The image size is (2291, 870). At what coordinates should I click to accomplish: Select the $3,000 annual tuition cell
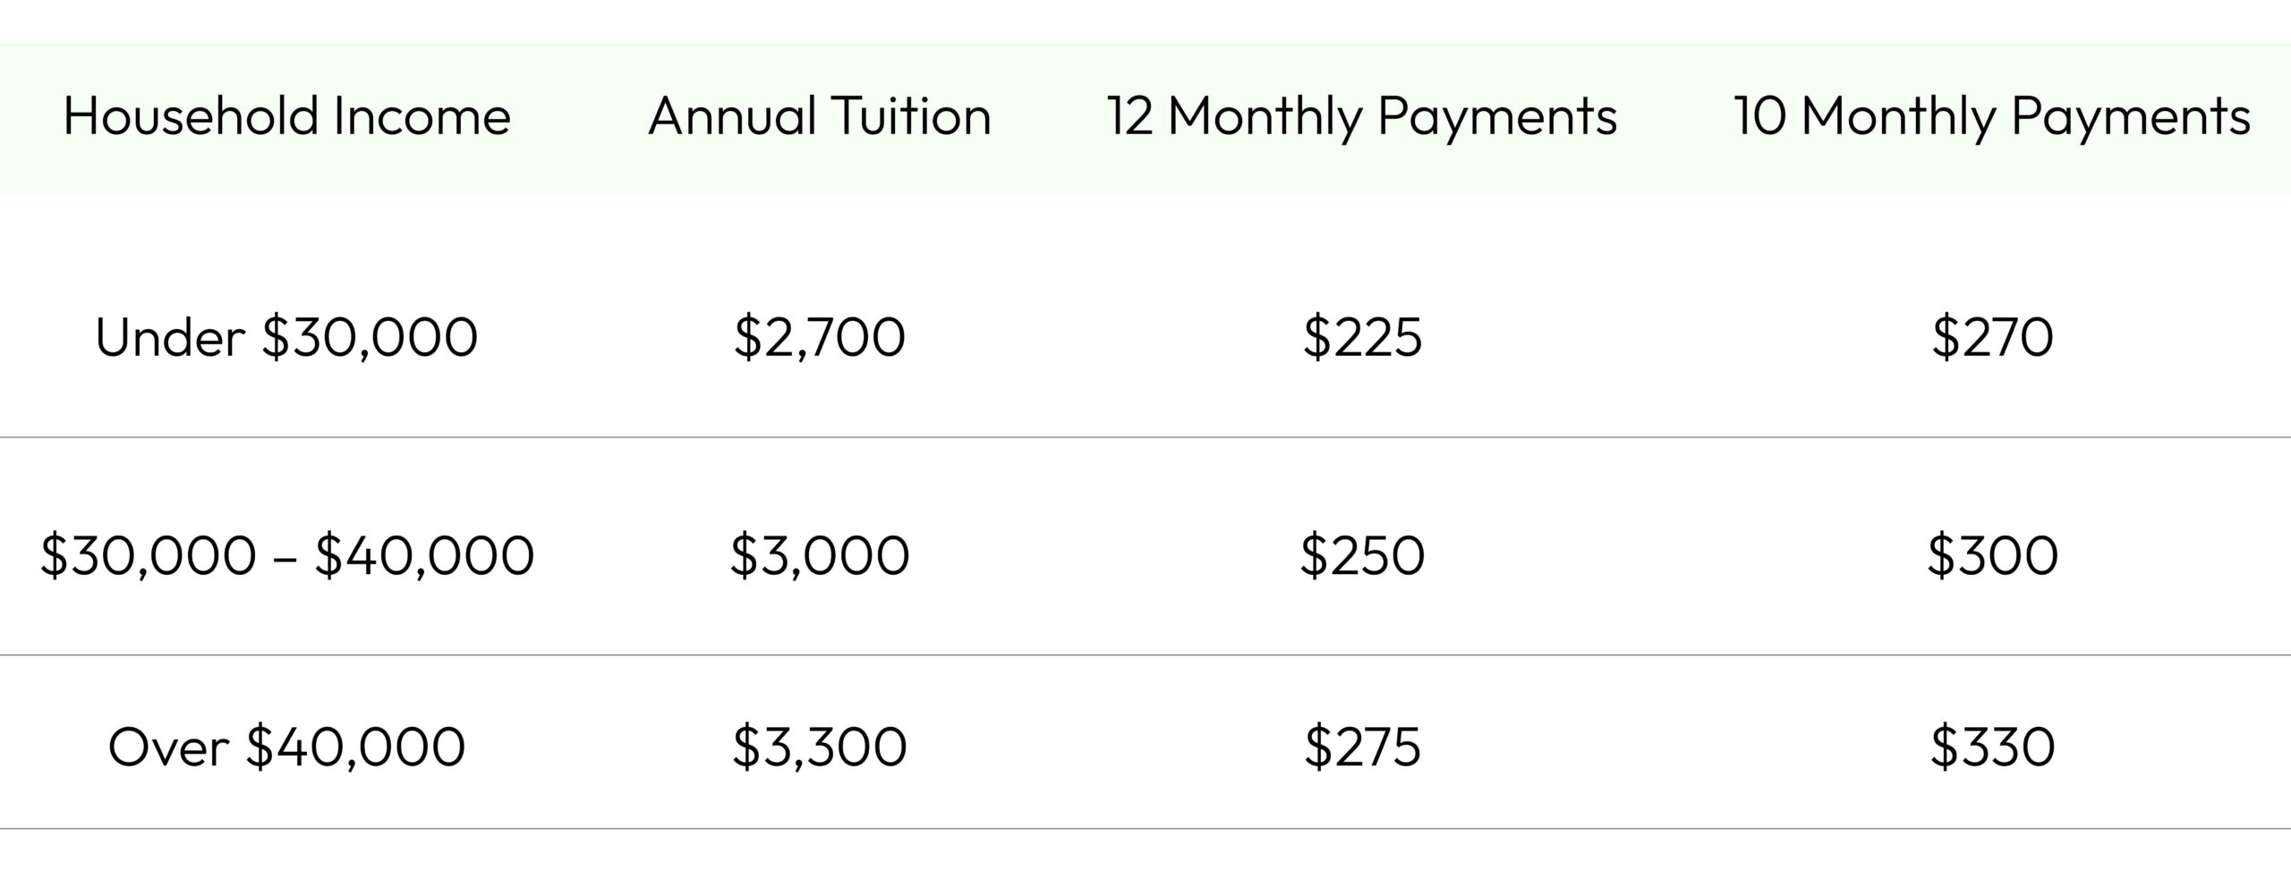pos(820,555)
